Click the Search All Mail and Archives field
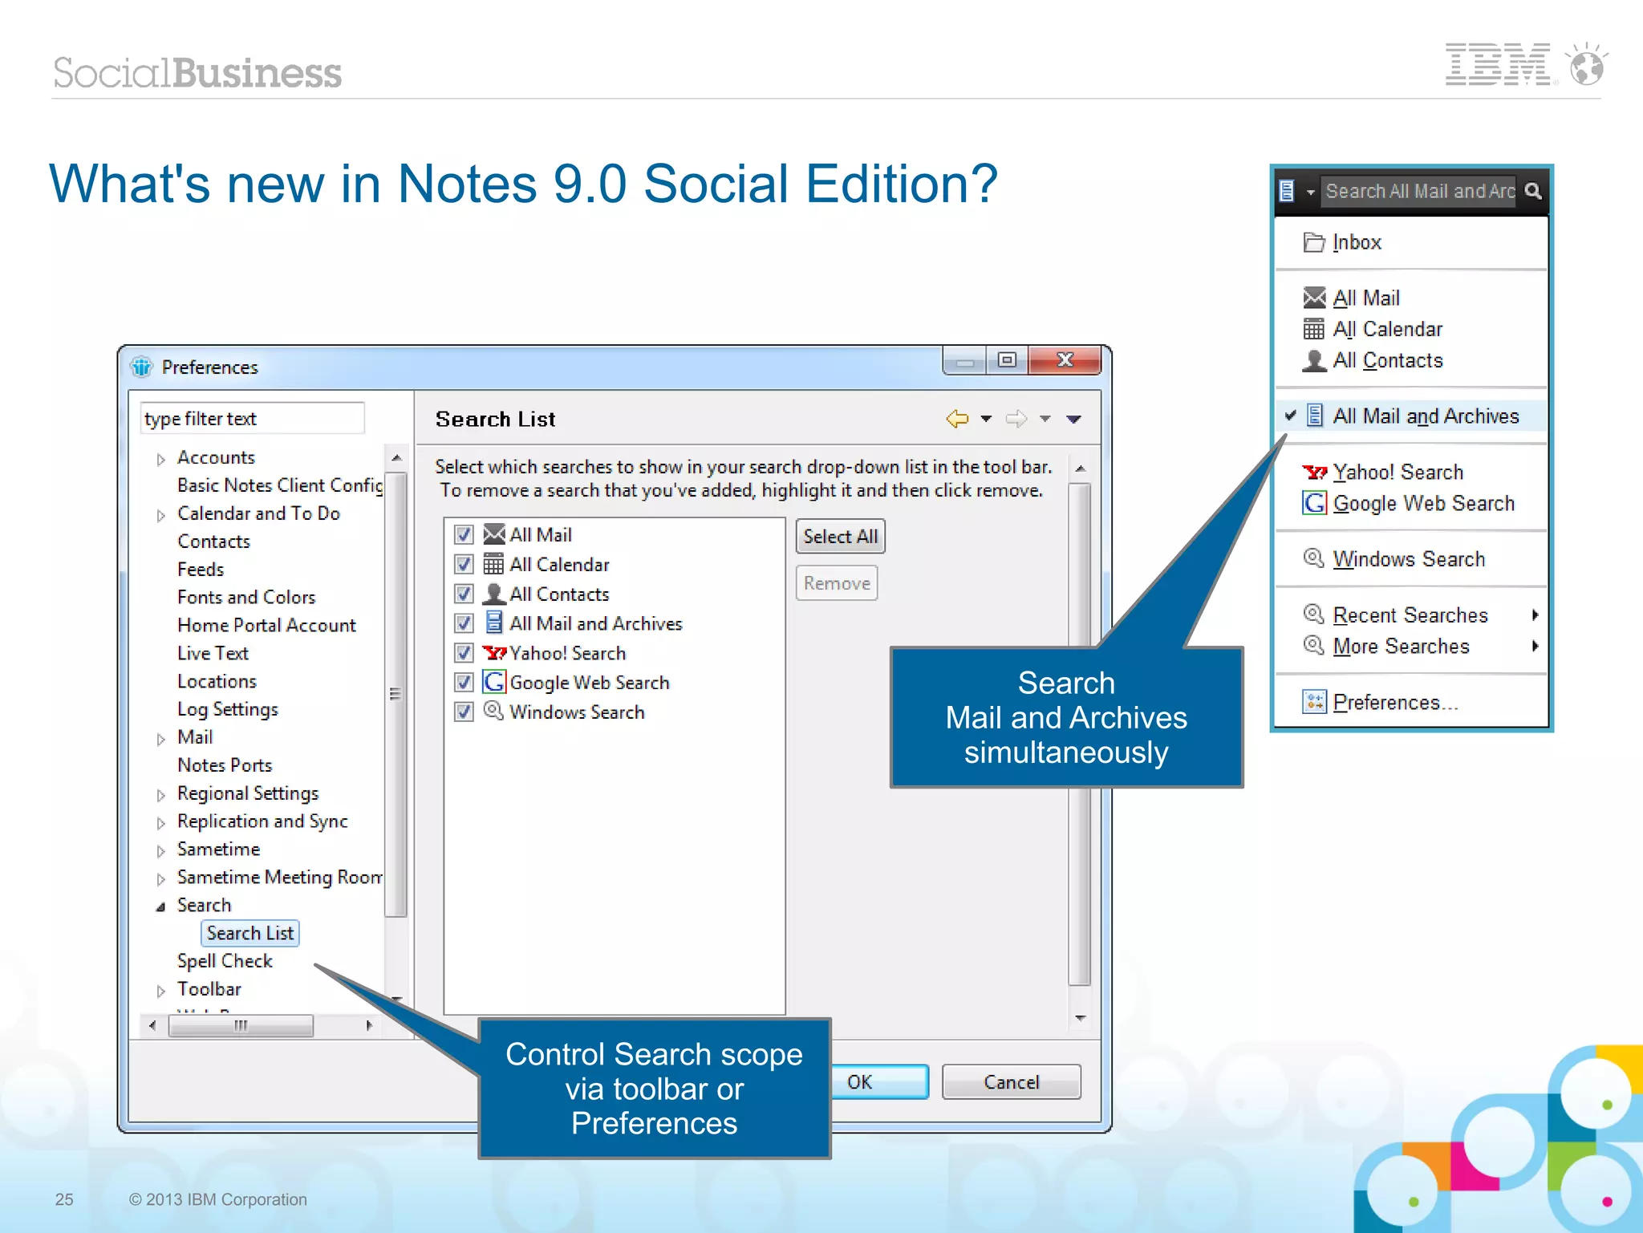The height and width of the screenshot is (1233, 1643). pyautogui.click(x=1418, y=191)
